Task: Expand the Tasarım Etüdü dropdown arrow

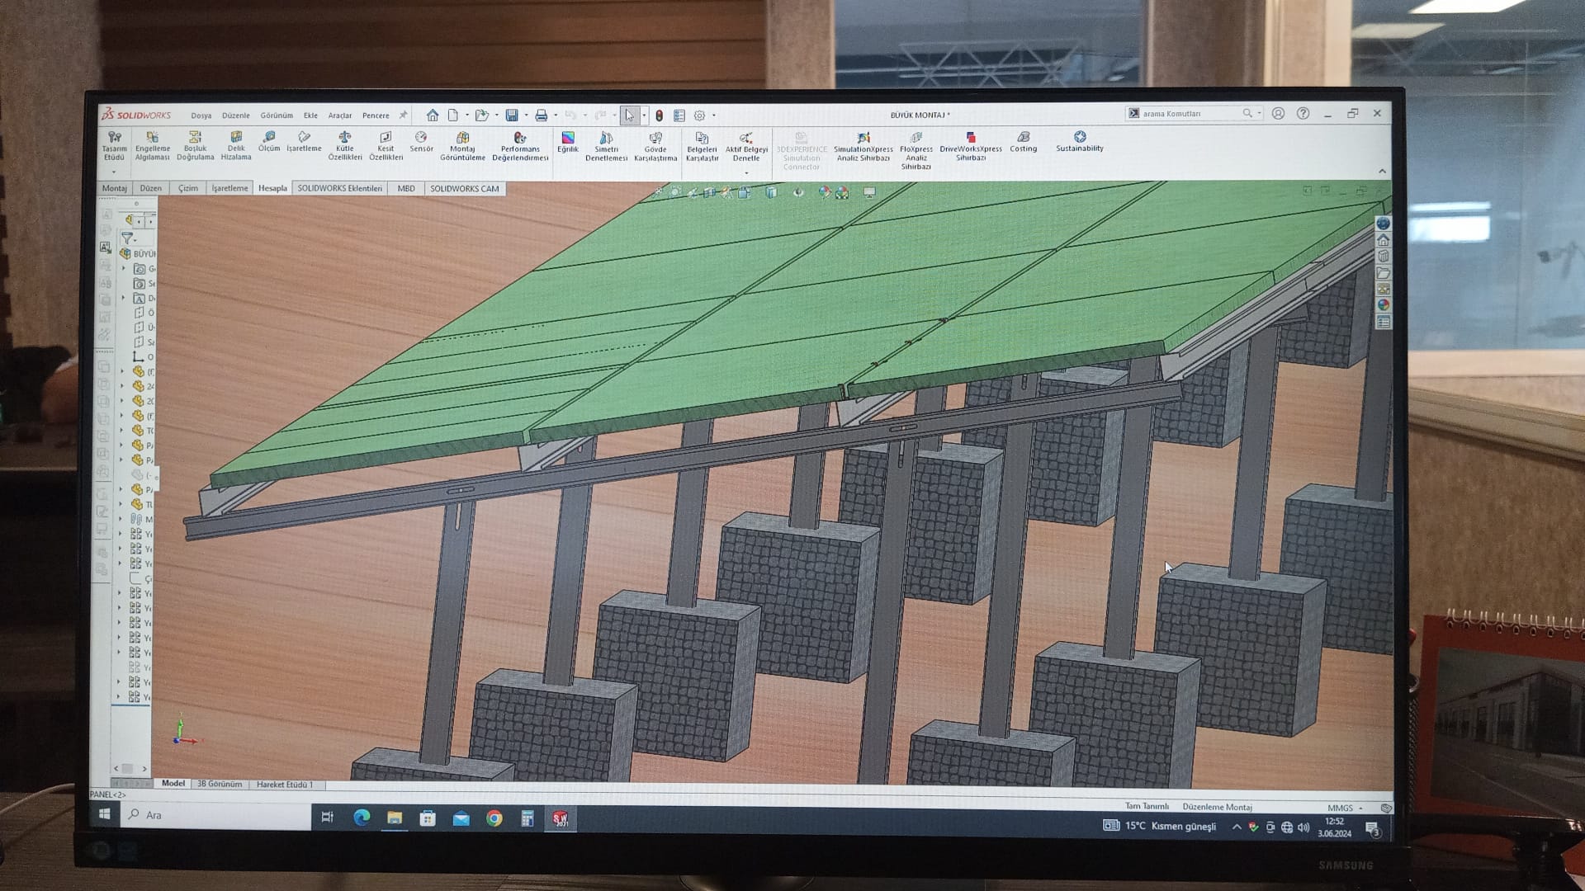Action: coord(114,172)
